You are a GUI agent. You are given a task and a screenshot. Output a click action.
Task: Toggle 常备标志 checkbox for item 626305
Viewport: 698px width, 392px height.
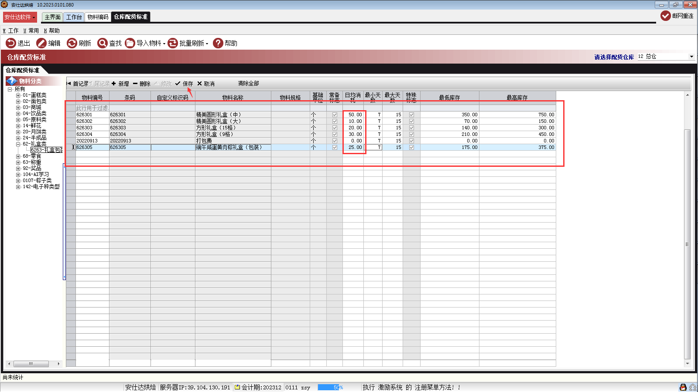(335, 148)
